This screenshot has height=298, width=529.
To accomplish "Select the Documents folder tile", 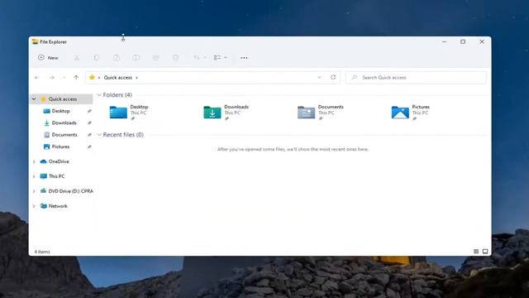I will (x=321, y=113).
